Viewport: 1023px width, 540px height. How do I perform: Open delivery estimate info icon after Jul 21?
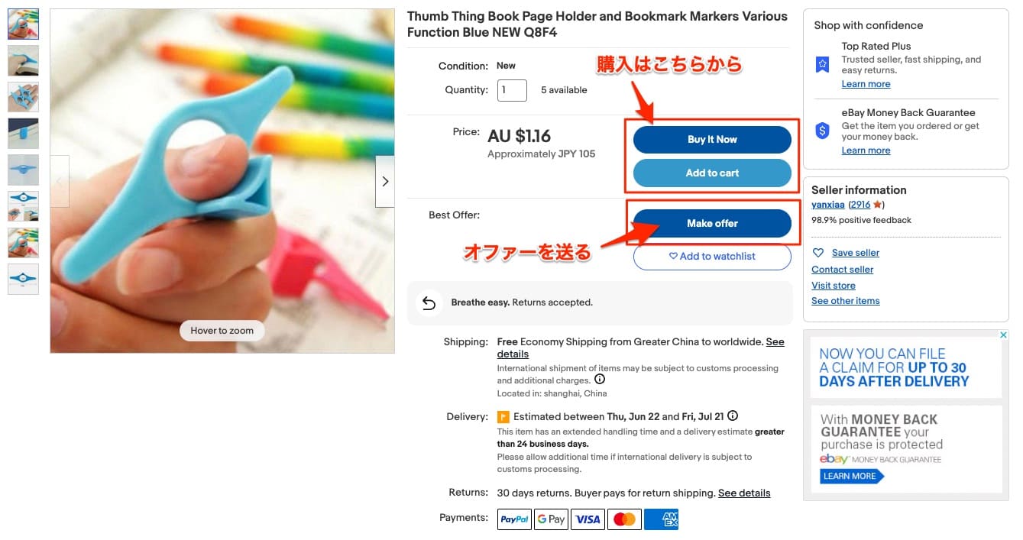click(733, 416)
